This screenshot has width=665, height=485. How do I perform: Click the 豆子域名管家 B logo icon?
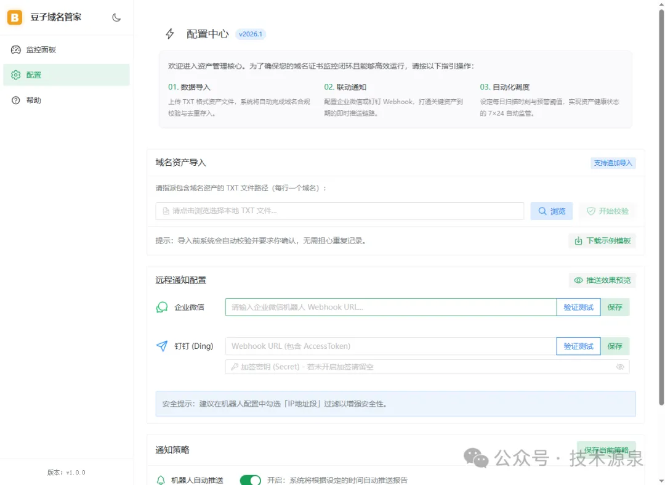click(x=14, y=18)
